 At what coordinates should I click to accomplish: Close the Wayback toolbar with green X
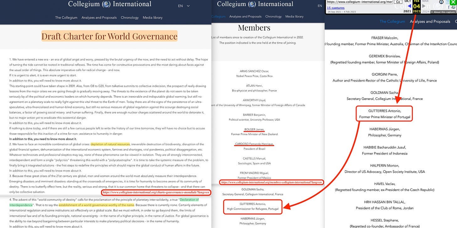click(453, 2)
